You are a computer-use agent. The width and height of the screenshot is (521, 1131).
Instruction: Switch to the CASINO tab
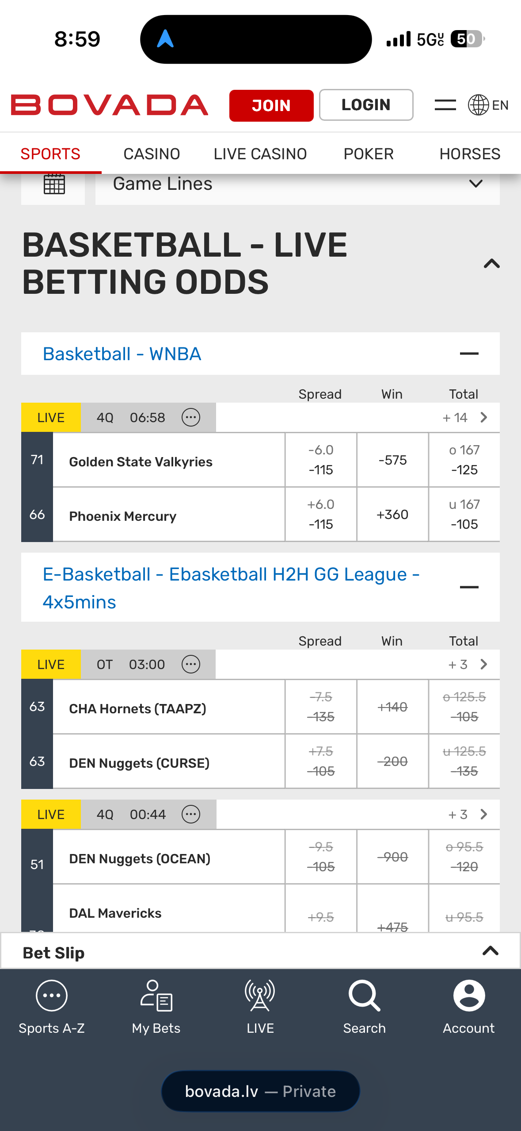(152, 154)
